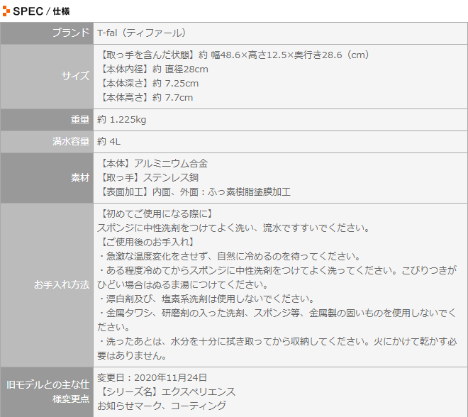Screen dimensions: 468x417
Task: Click the 取っ手を含んだ状態 dimensions line
Action: [233, 55]
